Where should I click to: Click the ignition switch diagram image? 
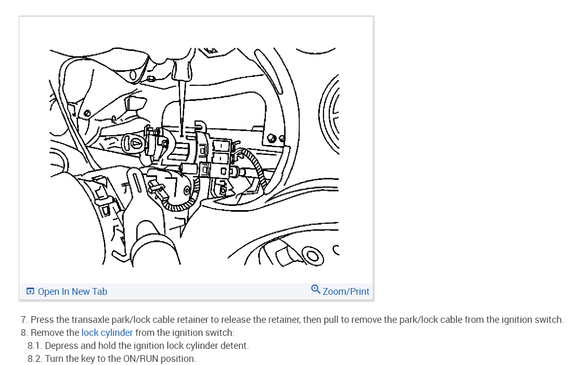tap(194, 157)
